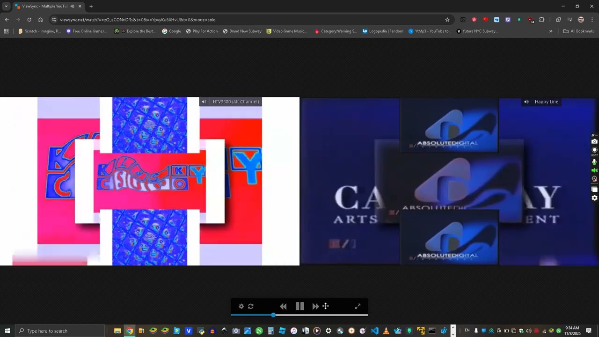599x337 pixels.
Task: Open the system volume control
Action: (528, 331)
